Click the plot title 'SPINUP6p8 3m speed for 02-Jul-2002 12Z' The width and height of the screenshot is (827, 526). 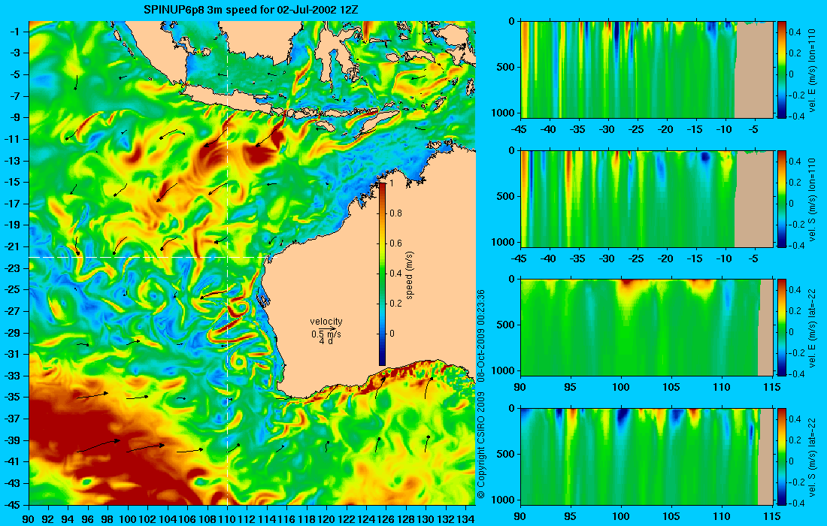tap(252, 10)
